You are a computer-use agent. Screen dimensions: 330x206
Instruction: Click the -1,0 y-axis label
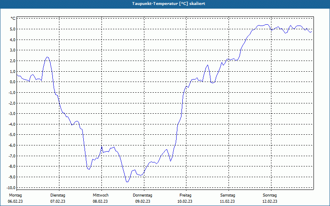pyautogui.click(x=12, y=92)
